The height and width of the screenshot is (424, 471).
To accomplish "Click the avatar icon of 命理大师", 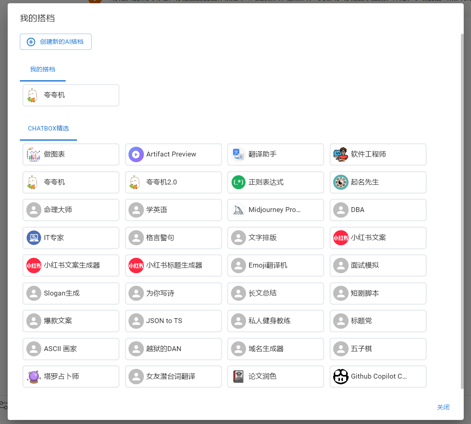I will click(x=34, y=210).
